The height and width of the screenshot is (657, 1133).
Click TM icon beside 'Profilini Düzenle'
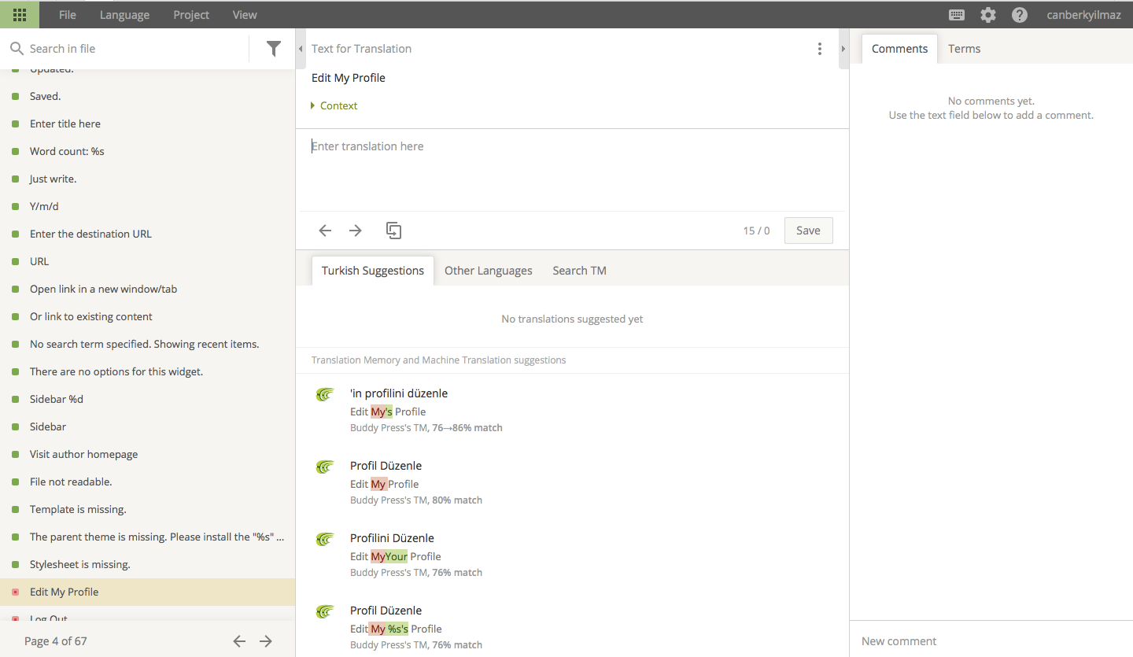pyautogui.click(x=324, y=540)
